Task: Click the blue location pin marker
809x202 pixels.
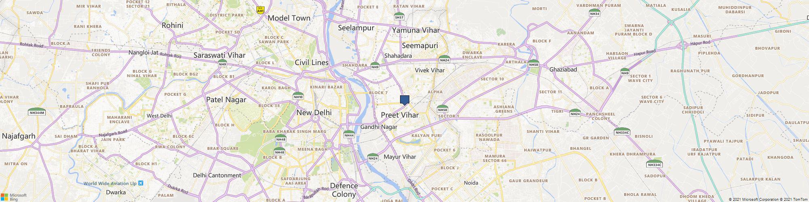Action: coord(404,100)
